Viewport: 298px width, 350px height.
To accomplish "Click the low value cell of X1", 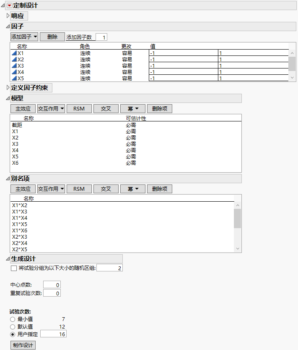I will click(184, 53).
